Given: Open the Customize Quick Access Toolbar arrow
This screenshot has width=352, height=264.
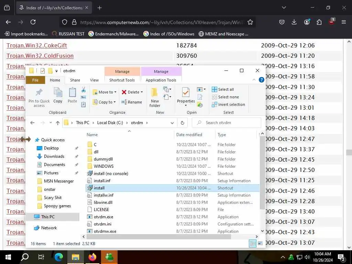Looking at the screenshot, I should [x=57, y=71].
